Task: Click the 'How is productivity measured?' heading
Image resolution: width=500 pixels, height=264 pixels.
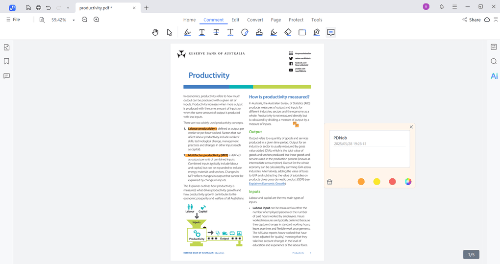Action: pos(279,97)
